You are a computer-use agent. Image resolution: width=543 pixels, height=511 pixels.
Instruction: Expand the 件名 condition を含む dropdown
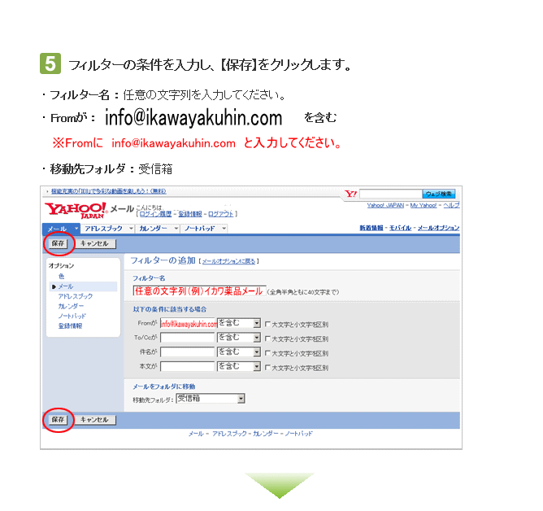pos(257,352)
